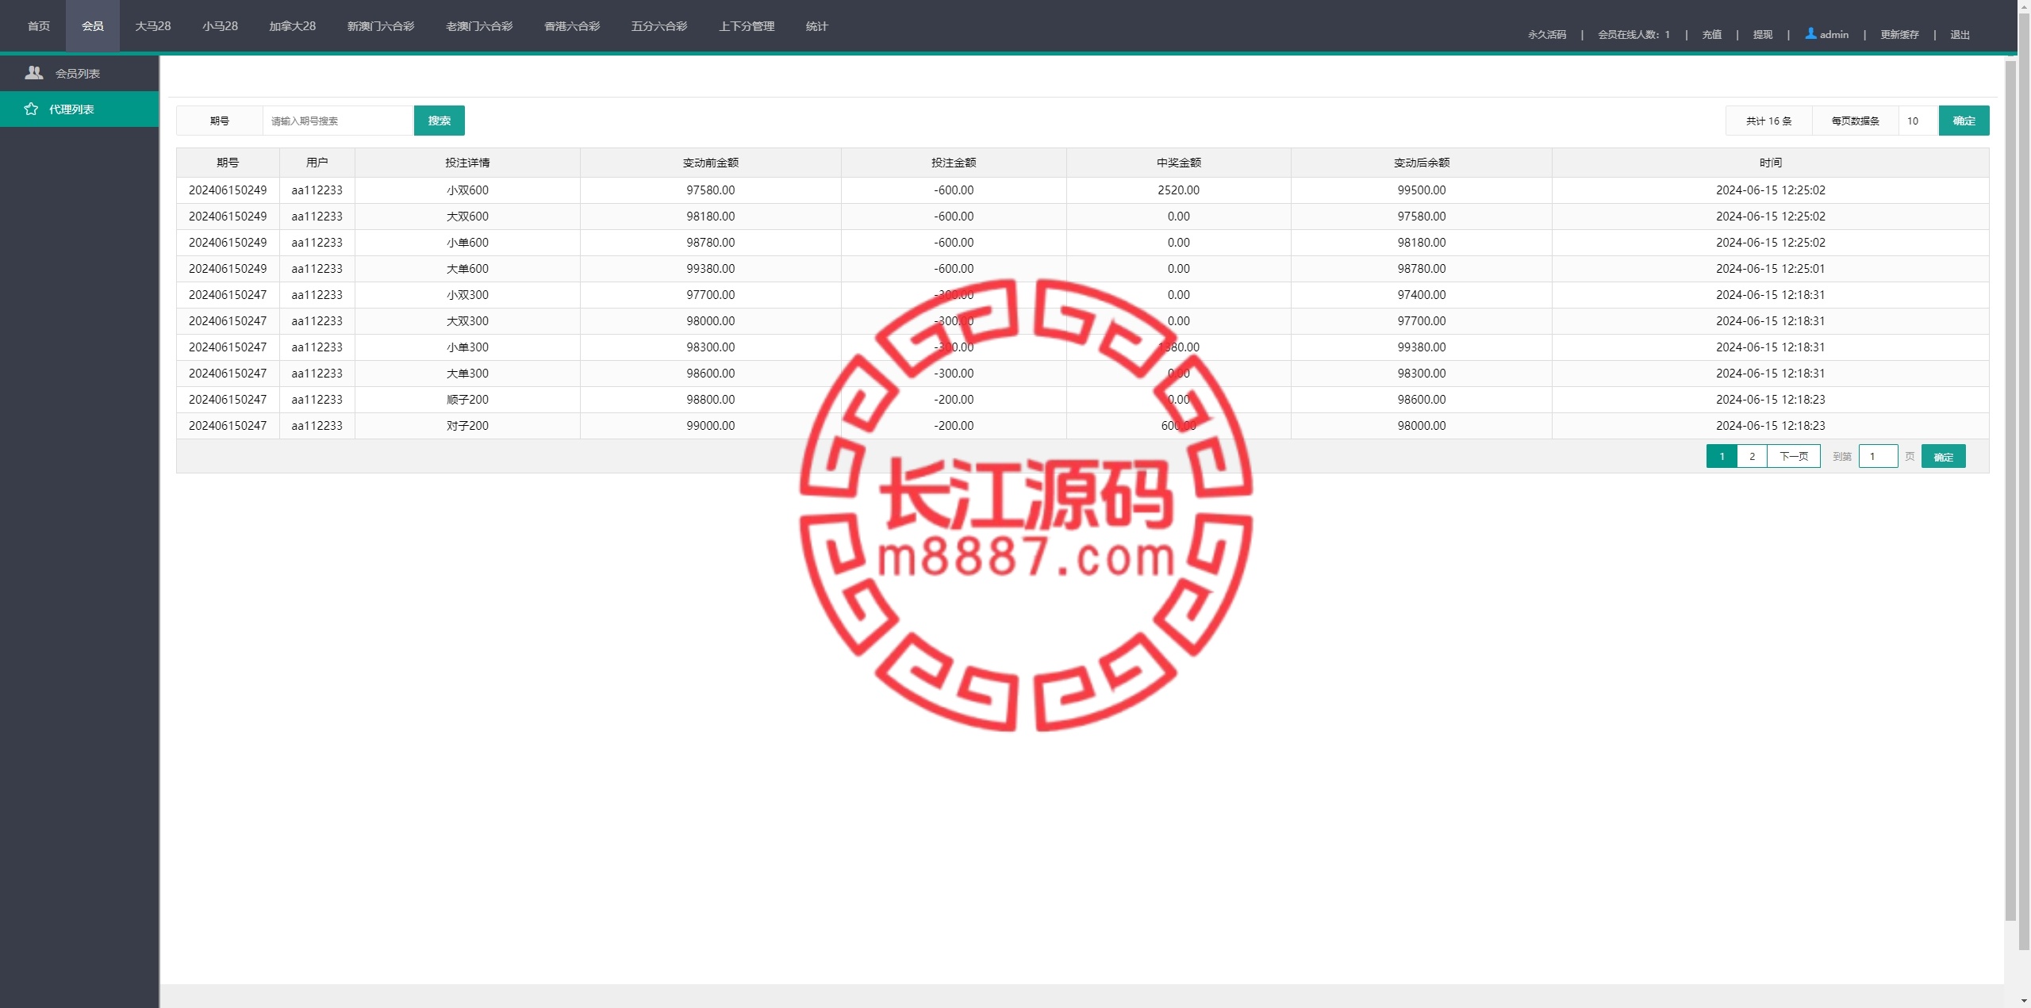Click 确定 next to per-page count
This screenshot has width=2031, height=1008.
[1964, 121]
